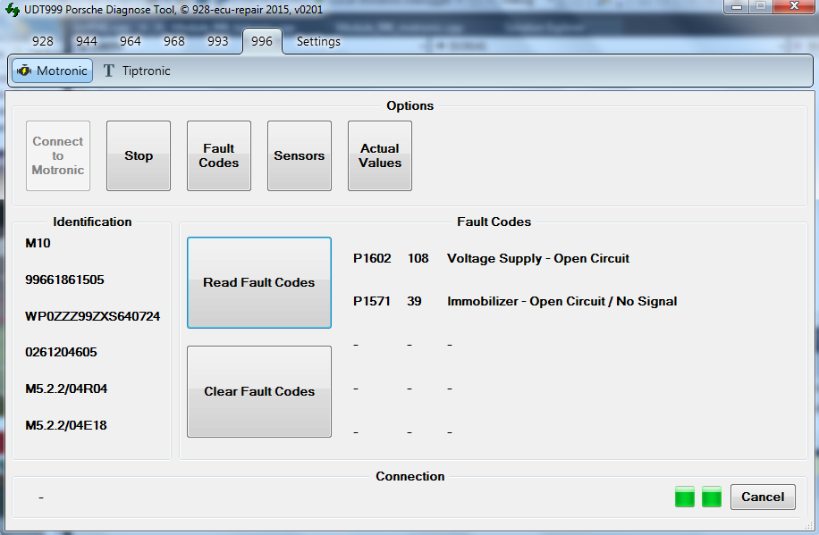Open the Settings tab
The image size is (819, 535).
point(318,41)
